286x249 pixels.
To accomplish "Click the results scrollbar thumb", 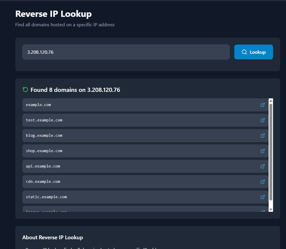I will point(271,152).
